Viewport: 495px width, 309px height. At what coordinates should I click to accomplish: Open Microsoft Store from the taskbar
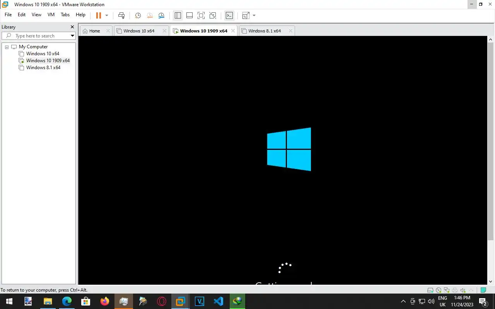click(x=85, y=301)
